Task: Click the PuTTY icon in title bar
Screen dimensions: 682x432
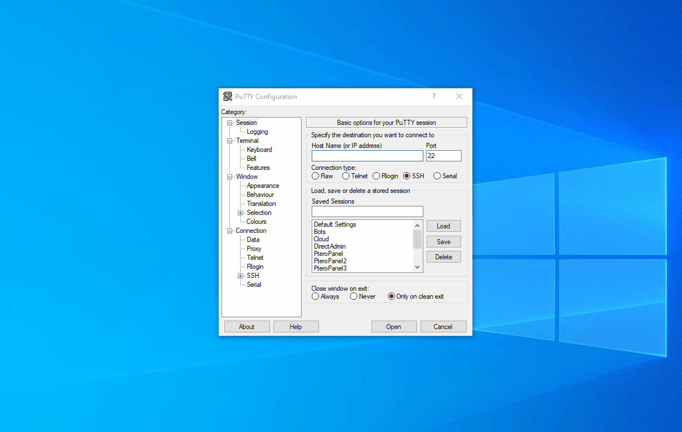Action: pyautogui.click(x=228, y=96)
